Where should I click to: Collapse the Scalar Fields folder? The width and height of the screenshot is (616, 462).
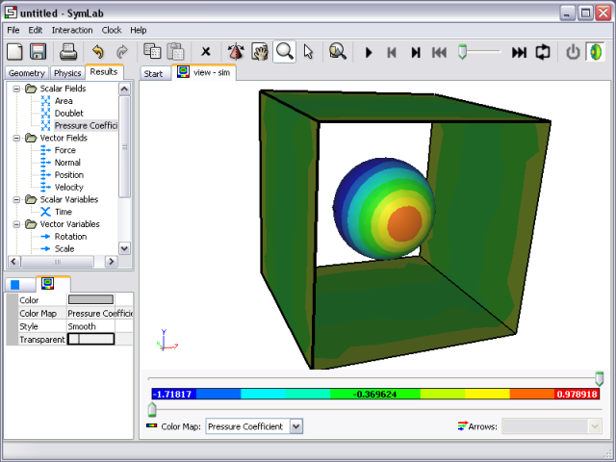[17, 89]
